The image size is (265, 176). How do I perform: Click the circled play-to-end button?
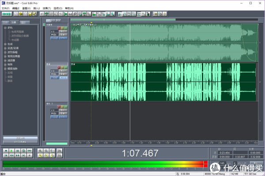24,151
